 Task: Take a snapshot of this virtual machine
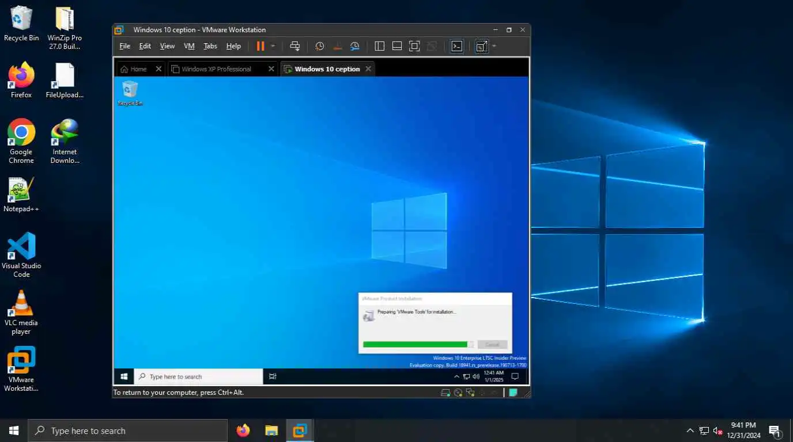(320, 46)
